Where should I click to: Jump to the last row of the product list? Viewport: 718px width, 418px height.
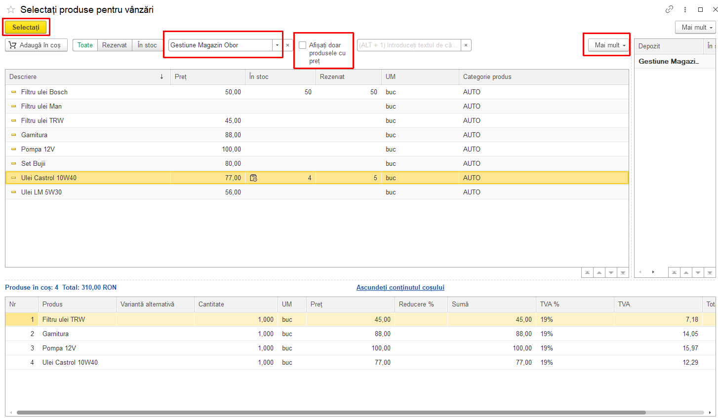coord(623,272)
